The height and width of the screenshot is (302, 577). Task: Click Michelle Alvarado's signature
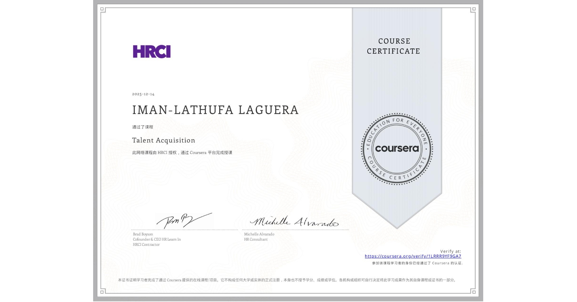tap(294, 222)
